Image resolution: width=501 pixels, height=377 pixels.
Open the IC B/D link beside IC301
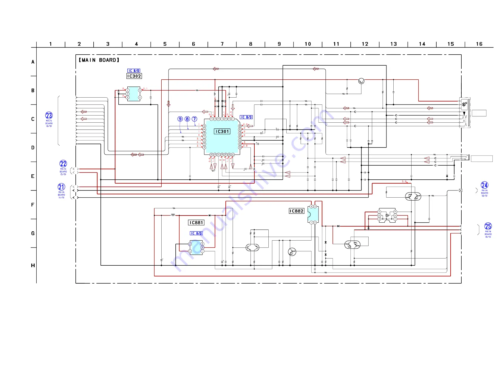click(246, 117)
